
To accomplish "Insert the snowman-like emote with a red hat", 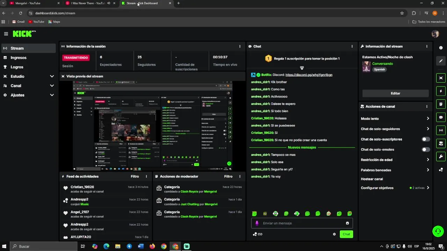I will click(x=329, y=214).
